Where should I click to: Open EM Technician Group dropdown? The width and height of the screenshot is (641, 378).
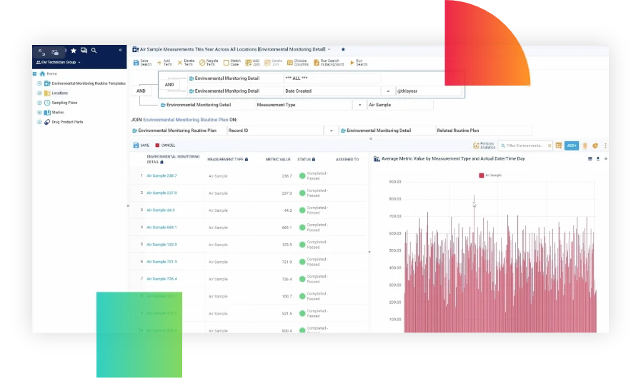[59, 63]
